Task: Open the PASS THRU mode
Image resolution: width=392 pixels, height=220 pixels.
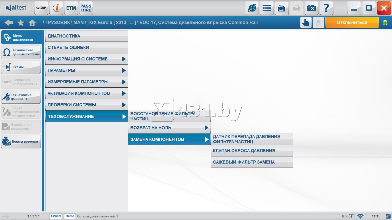Action: [x=86, y=8]
